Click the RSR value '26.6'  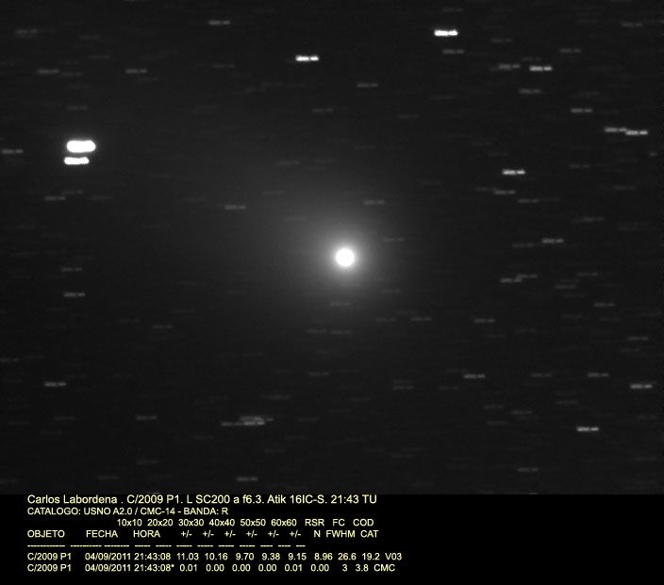(347, 556)
